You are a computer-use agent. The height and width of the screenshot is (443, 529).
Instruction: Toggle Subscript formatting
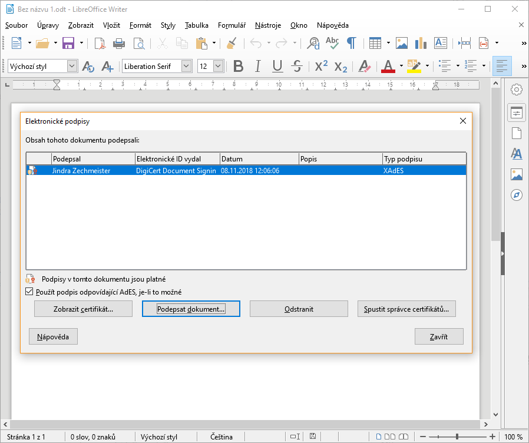tap(340, 67)
